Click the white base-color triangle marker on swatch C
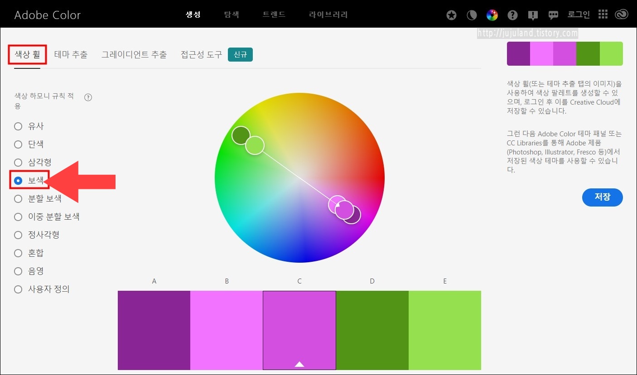The width and height of the screenshot is (637, 375). point(299,364)
